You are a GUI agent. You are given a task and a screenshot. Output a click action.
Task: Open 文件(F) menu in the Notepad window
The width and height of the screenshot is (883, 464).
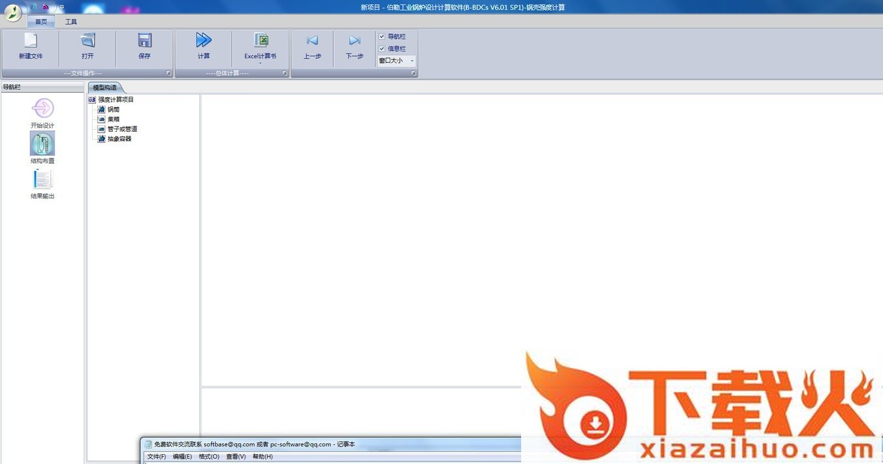[157, 457]
